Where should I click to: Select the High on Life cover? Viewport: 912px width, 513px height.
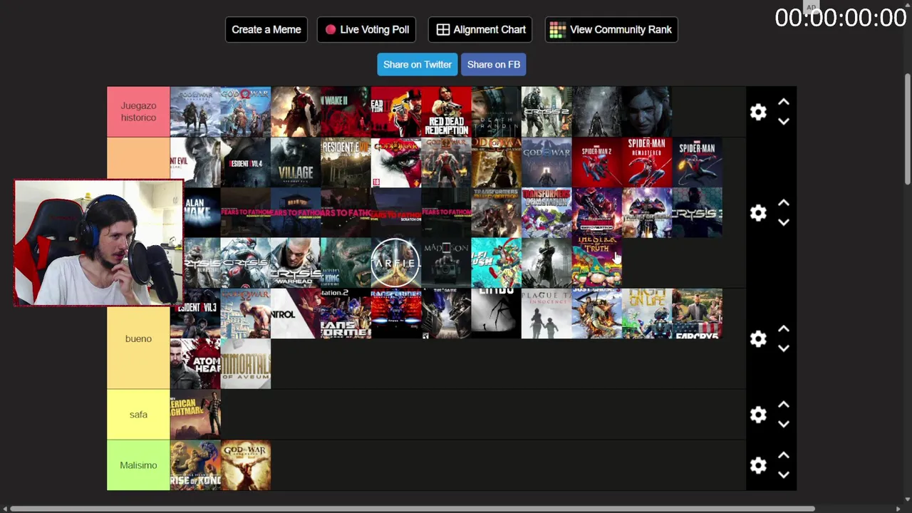647,313
